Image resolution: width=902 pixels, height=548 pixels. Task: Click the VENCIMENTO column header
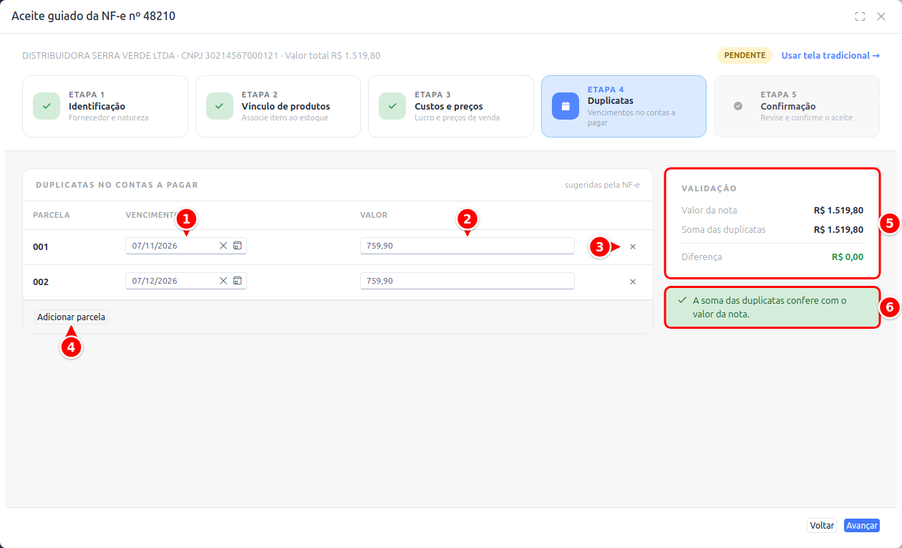click(152, 215)
